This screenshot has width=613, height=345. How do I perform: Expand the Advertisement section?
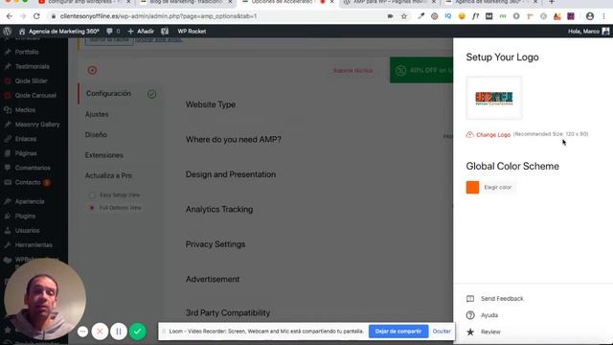(x=213, y=279)
